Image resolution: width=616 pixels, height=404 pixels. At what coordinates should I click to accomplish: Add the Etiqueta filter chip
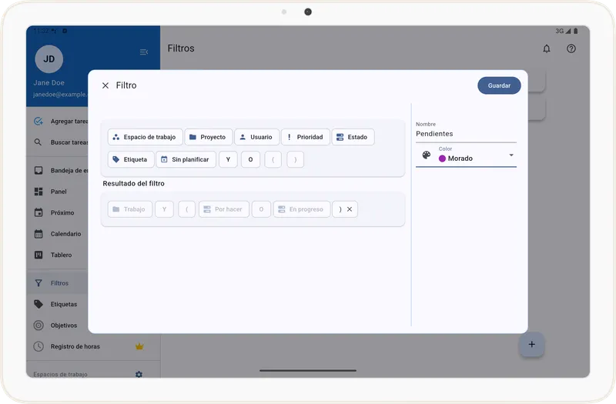pyautogui.click(x=129, y=159)
